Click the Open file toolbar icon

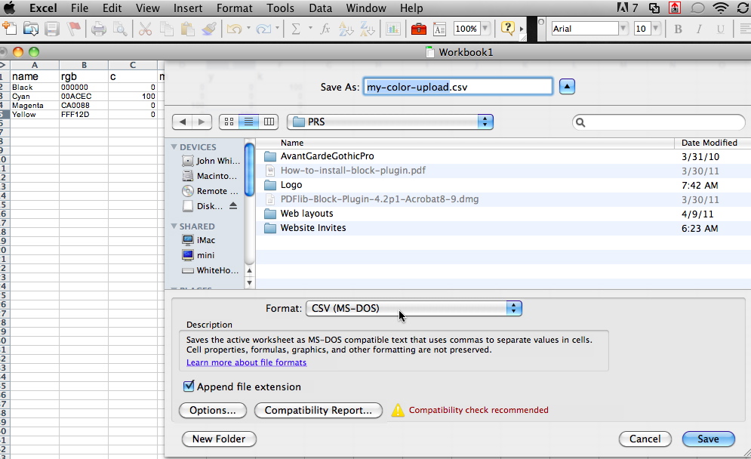(31, 29)
